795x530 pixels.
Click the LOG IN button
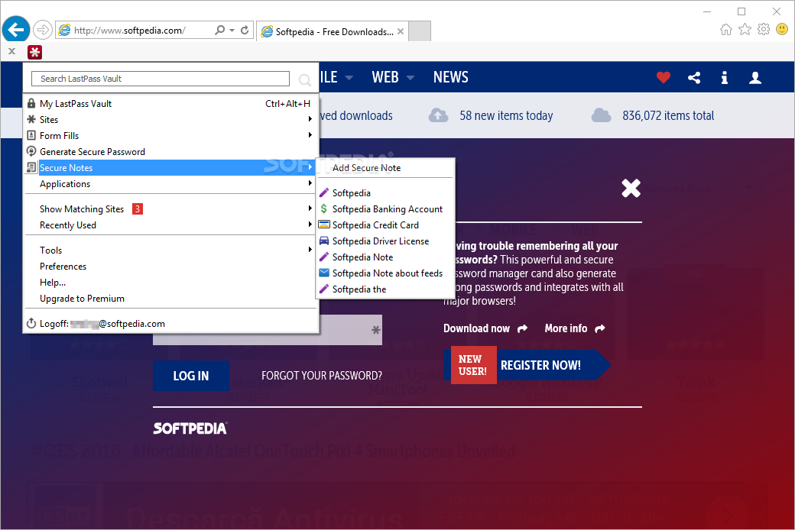(x=191, y=376)
